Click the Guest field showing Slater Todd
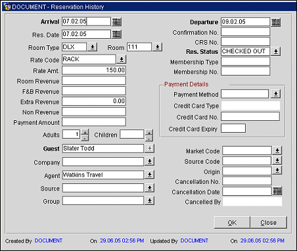 point(103,148)
